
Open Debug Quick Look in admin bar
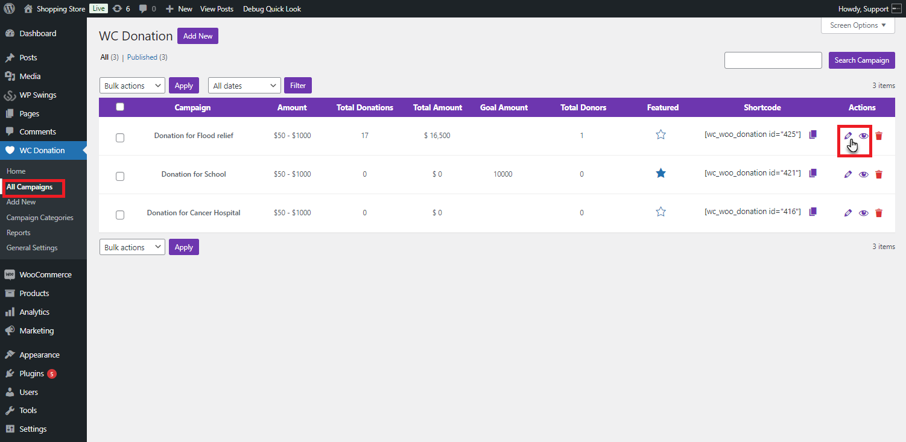pyautogui.click(x=272, y=9)
